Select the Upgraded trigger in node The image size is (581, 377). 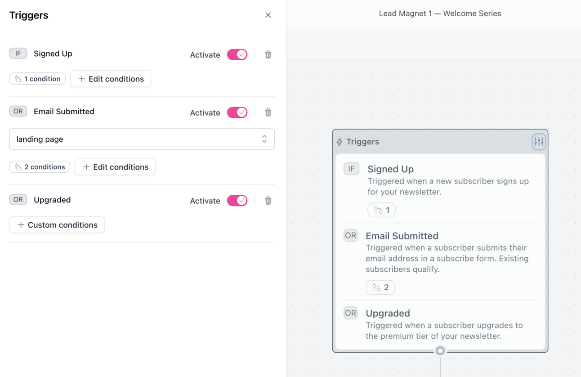(440, 324)
